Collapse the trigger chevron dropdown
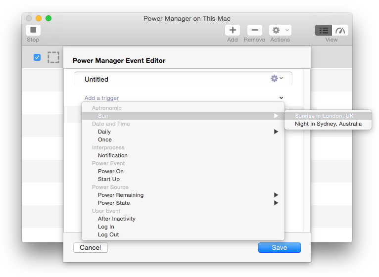Viewport: 379px width, 277px height. click(x=281, y=98)
